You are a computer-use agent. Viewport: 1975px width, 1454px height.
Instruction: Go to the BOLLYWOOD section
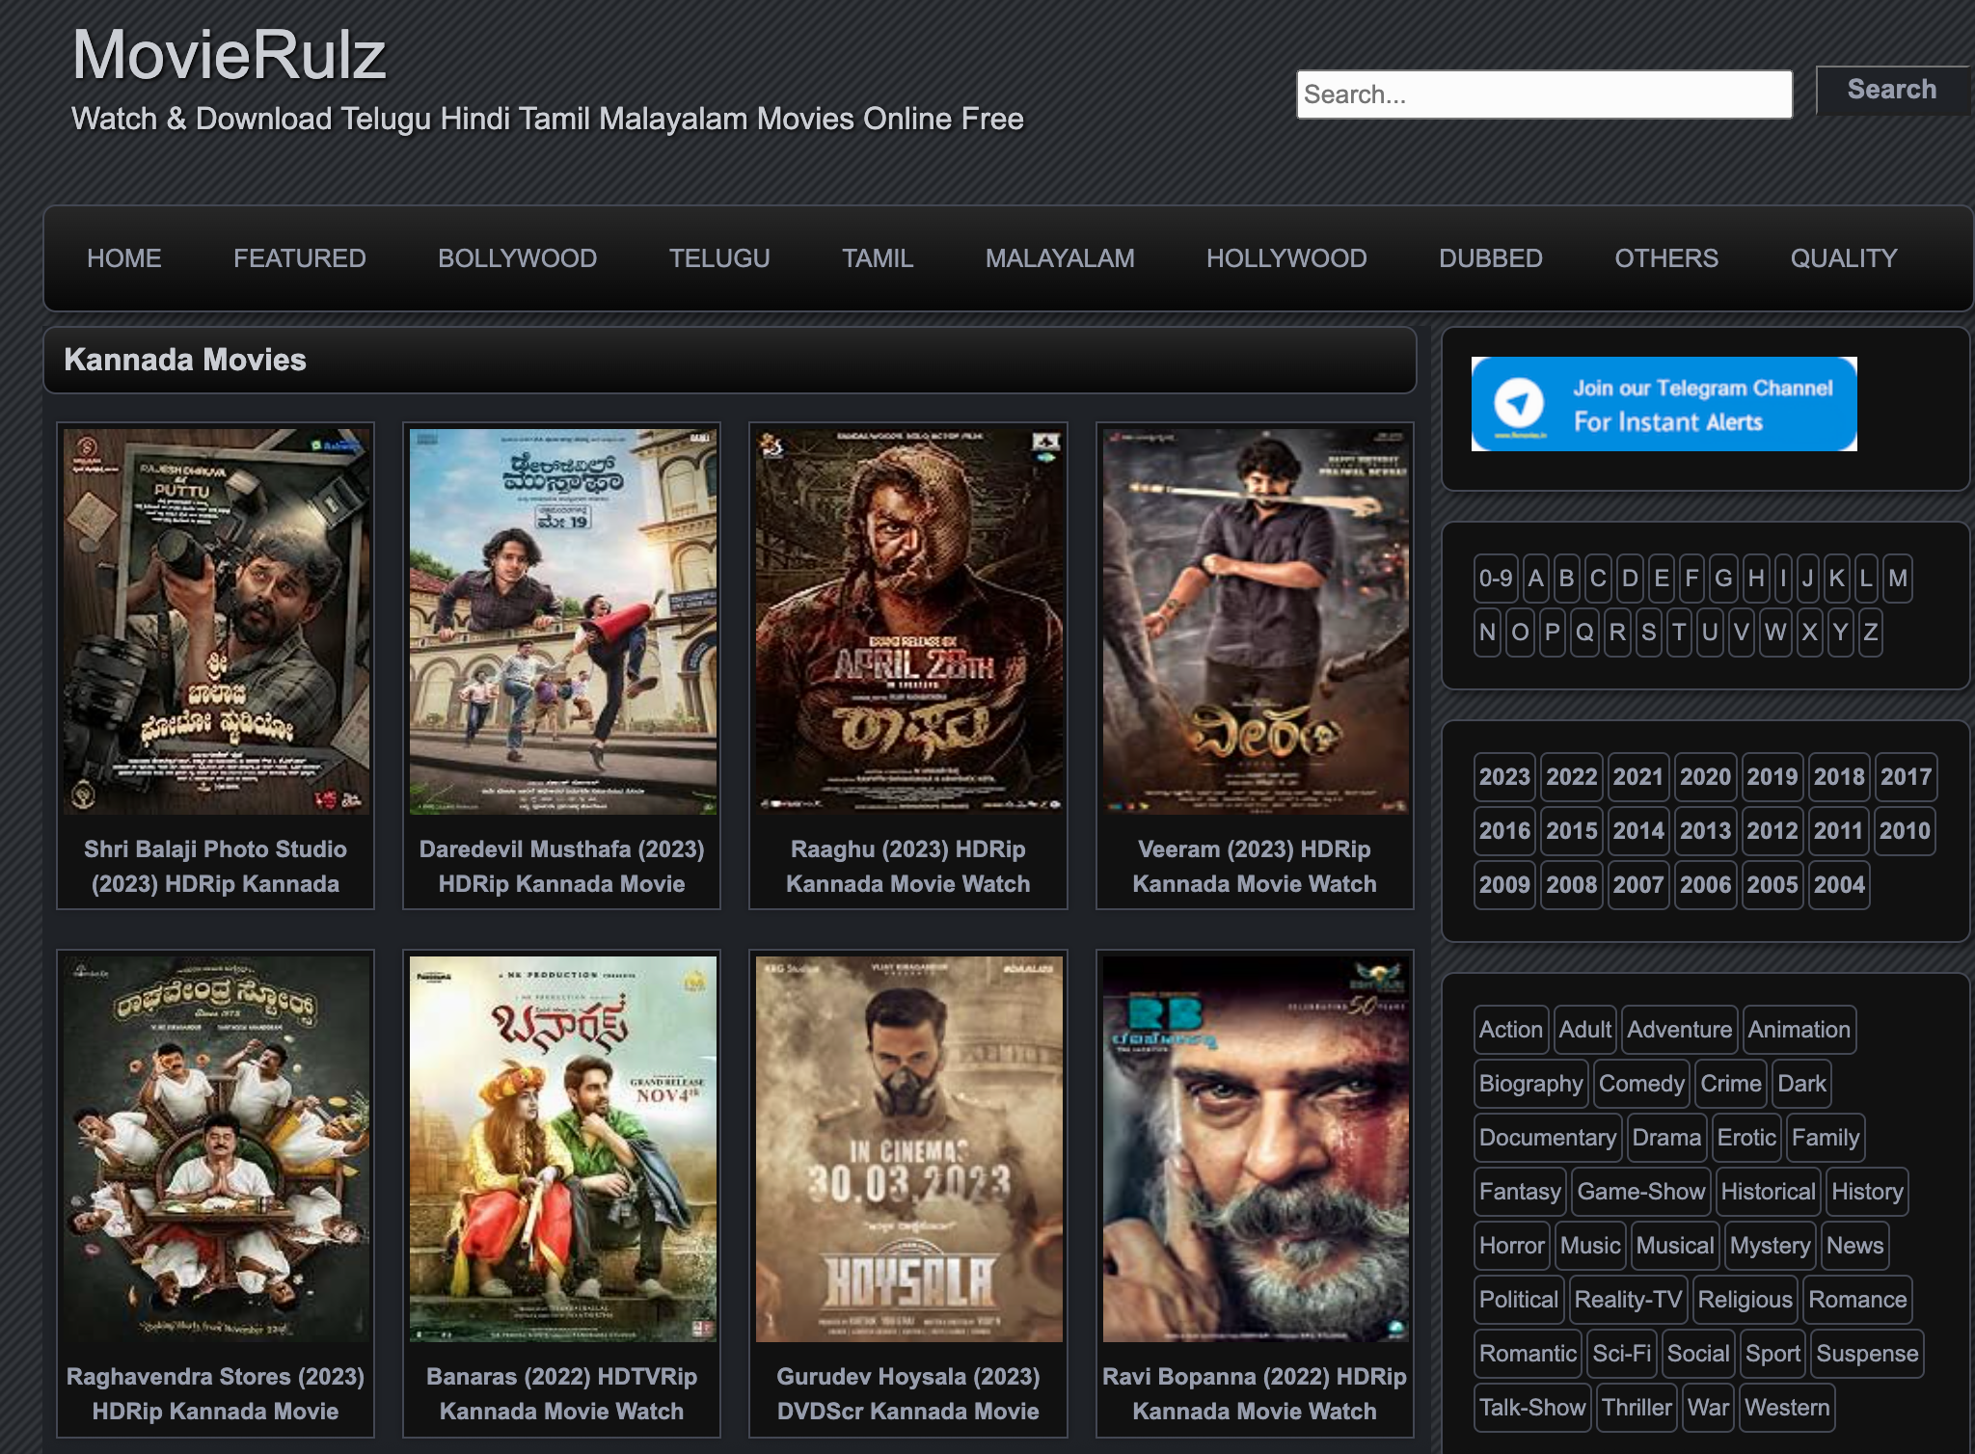(518, 258)
